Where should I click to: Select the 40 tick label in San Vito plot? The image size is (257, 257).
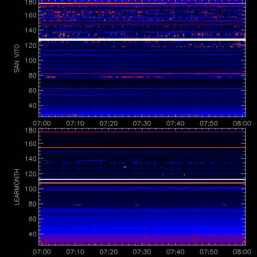tap(32, 106)
